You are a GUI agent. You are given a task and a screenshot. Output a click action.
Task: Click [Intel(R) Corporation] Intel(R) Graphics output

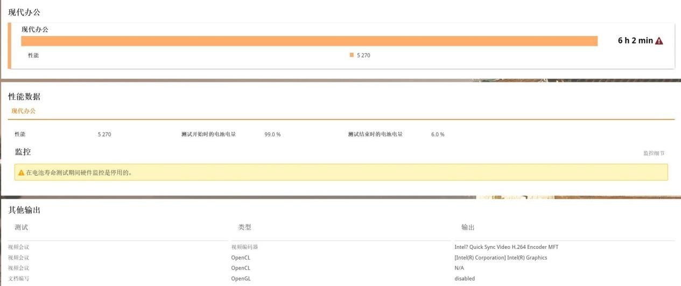click(x=501, y=257)
